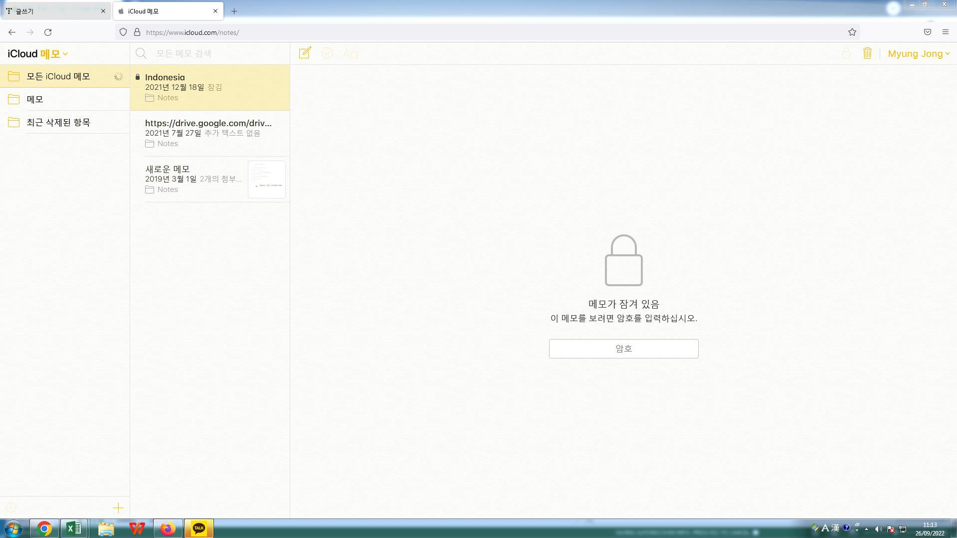Screen dimensions: 957x538
Task: Go forward in browser history
Action: click(30, 32)
